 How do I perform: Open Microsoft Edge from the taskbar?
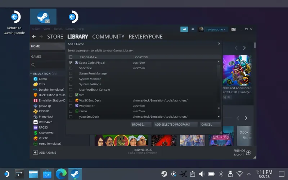pyautogui.click(x=61, y=174)
